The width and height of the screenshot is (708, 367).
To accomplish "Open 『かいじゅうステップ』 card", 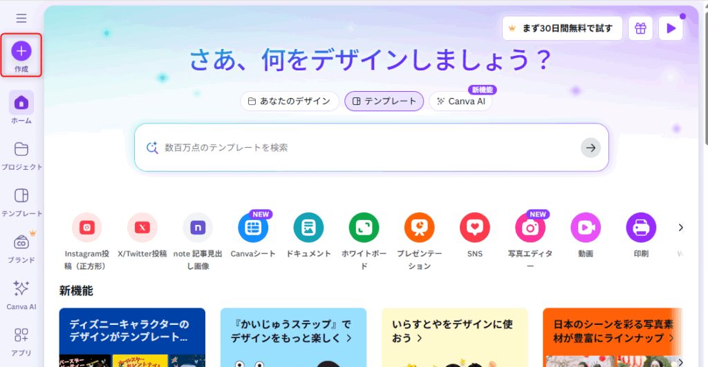I will pyautogui.click(x=293, y=337).
